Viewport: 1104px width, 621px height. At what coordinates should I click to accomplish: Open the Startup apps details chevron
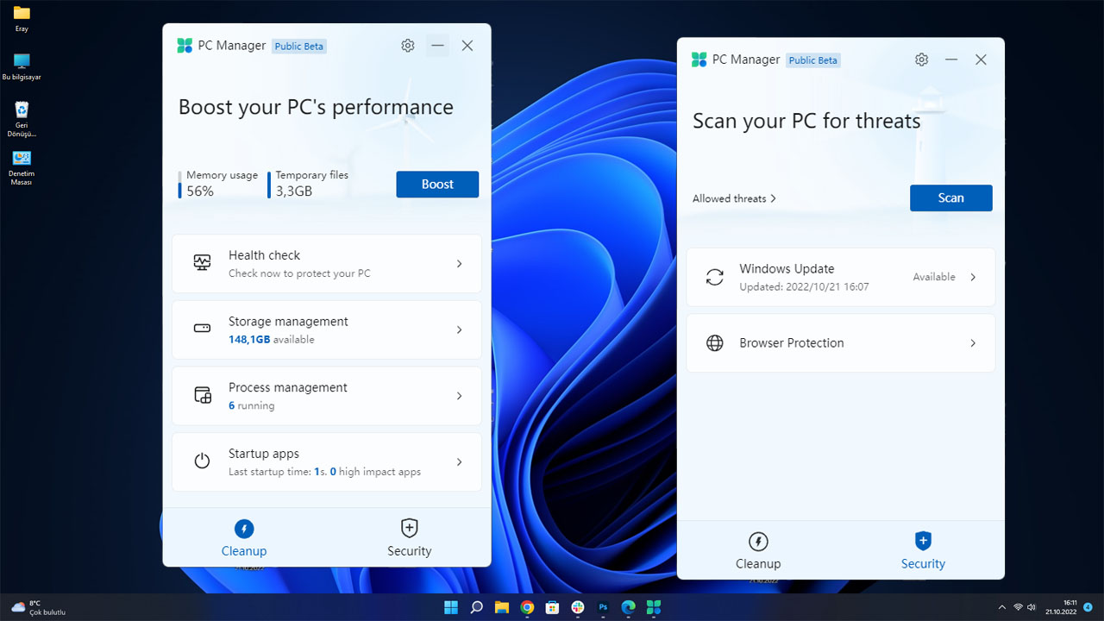[459, 461]
